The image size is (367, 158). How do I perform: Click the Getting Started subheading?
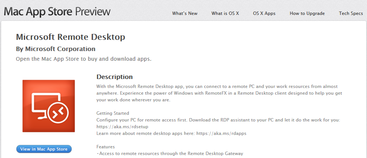(x=113, y=113)
